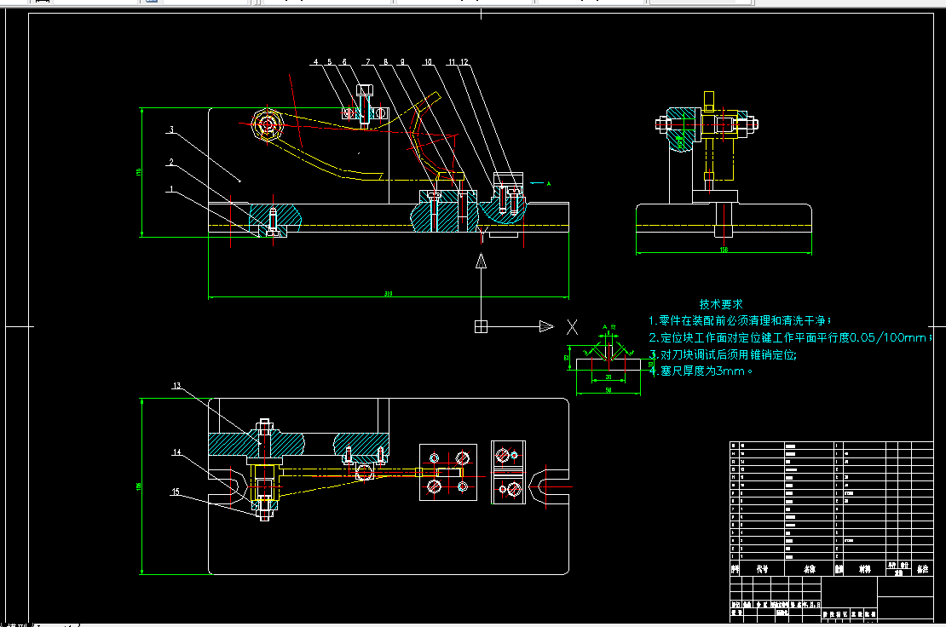Select section view label A near arrow
The image size is (946, 627).
click(x=548, y=183)
